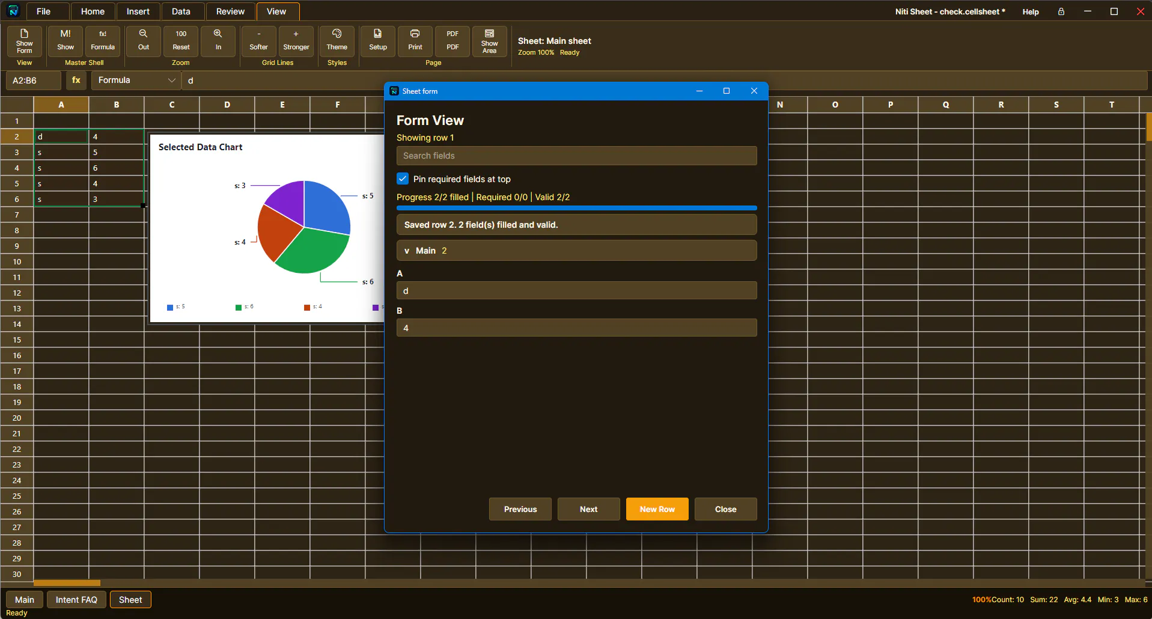Click the Print icon
The image size is (1152, 619).
pyautogui.click(x=415, y=34)
